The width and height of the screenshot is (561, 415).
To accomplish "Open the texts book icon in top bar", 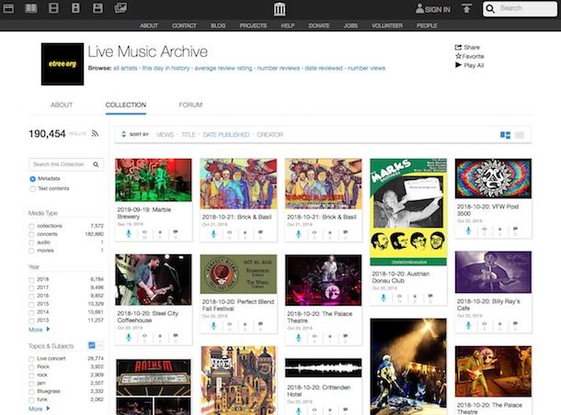I will coord(31,8).
